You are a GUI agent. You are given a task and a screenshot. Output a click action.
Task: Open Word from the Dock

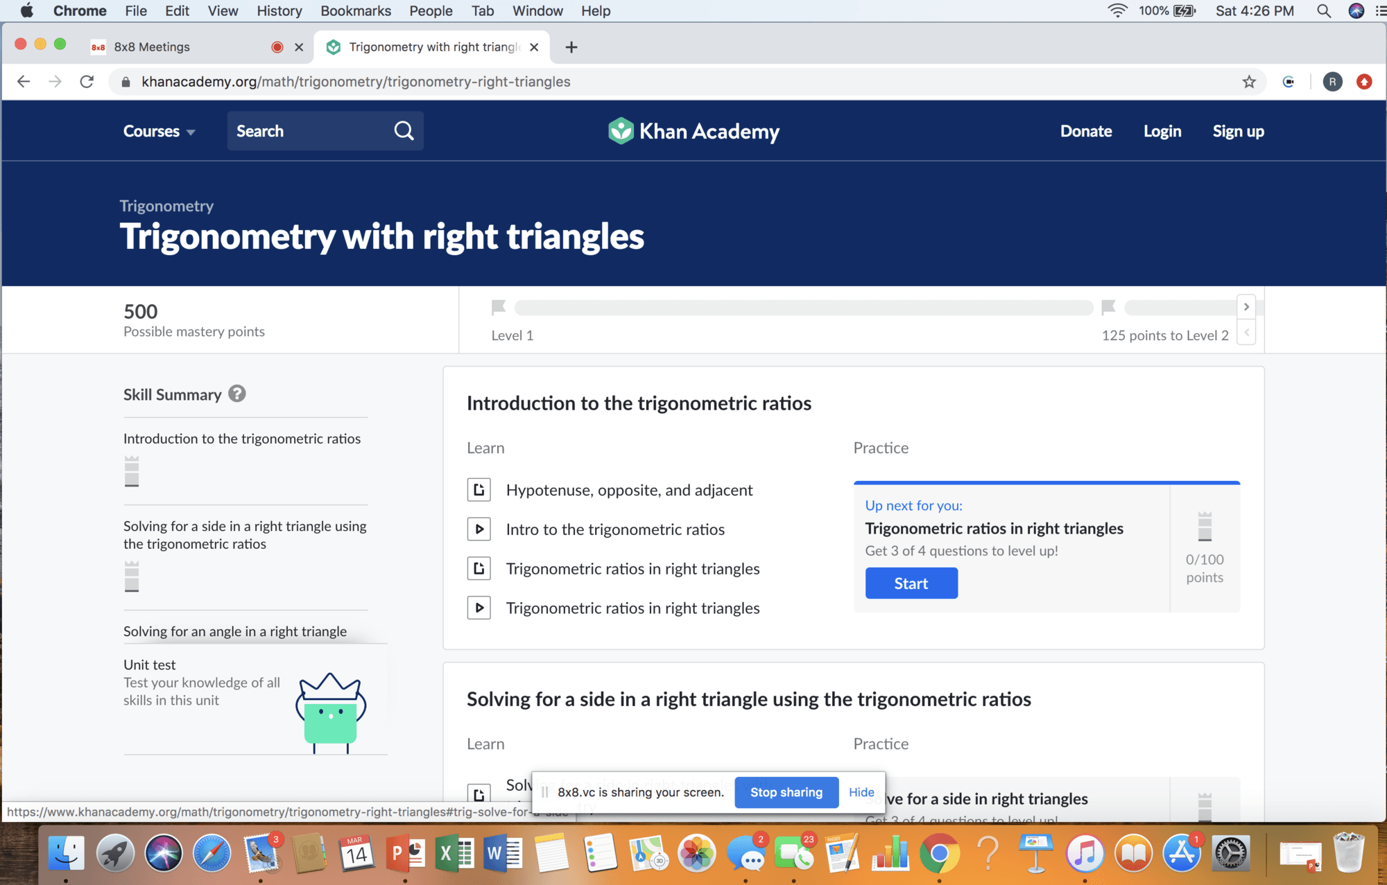click(x=503, y=853)
